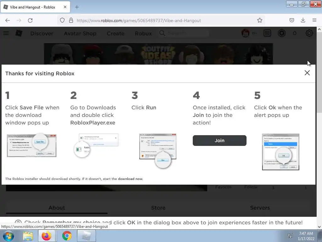Click the Roblox logo icon
The height and width of the screenshot is (242, 322).
pyautogui.click(x=19, y=33)
